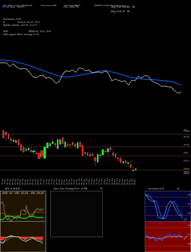
Task: Open the blue Stochastics chart panel
Action: 168,206
